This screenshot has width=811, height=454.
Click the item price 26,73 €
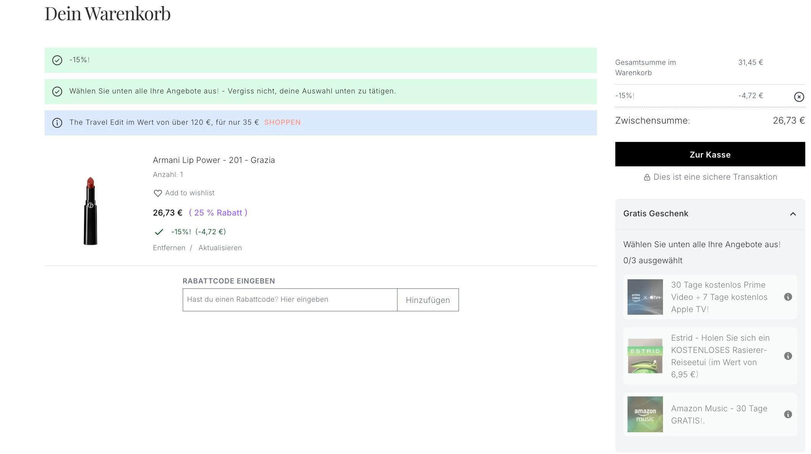pos(167,213)
